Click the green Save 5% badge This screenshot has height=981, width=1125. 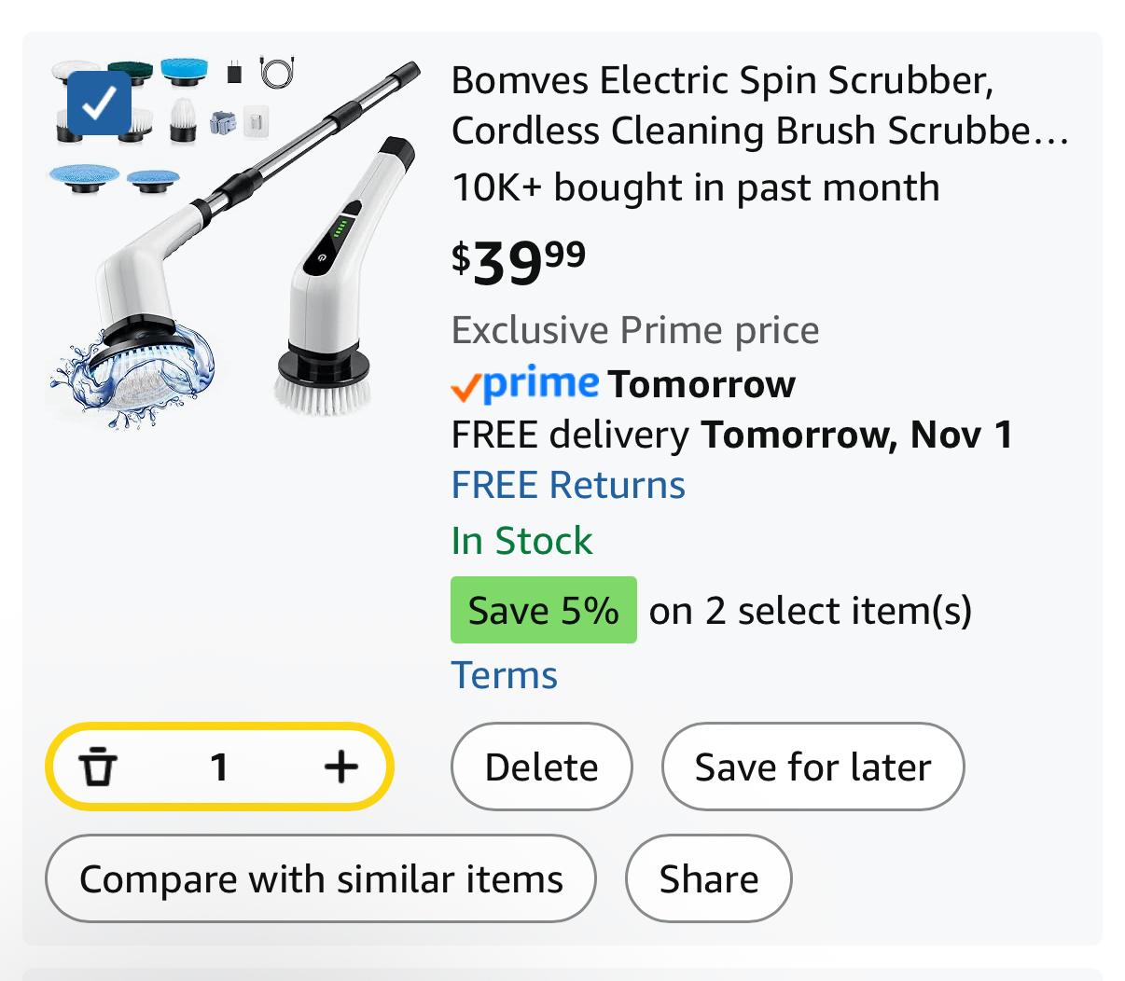(x=543, y=611)
